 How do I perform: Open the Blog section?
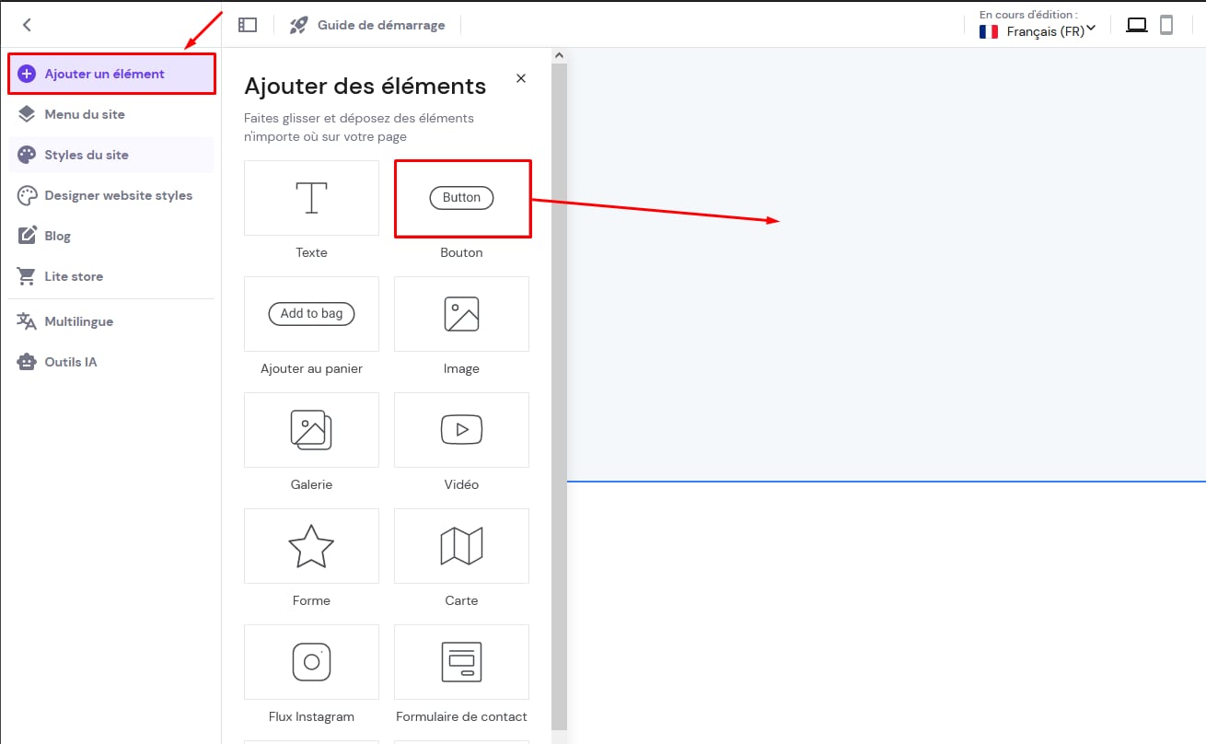(x=57, y=236)
